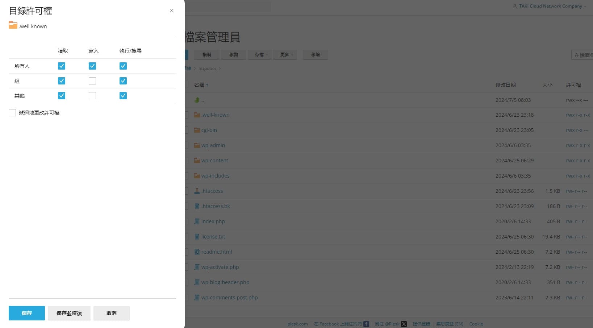Click the 保存 button to save permissions

[26, 313]
